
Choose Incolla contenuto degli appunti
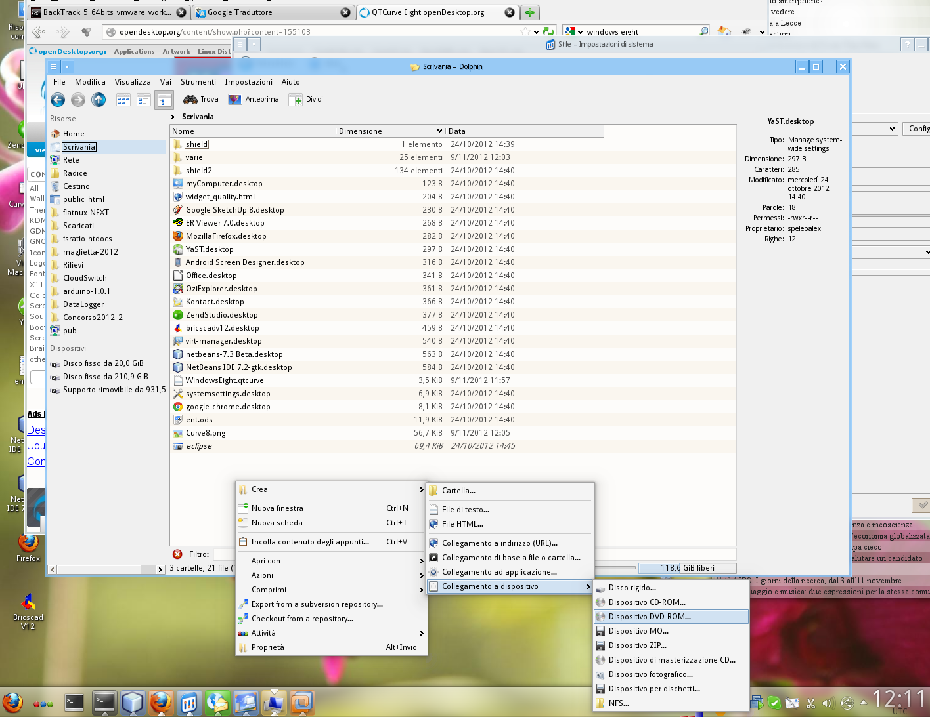tap(332, 542)
